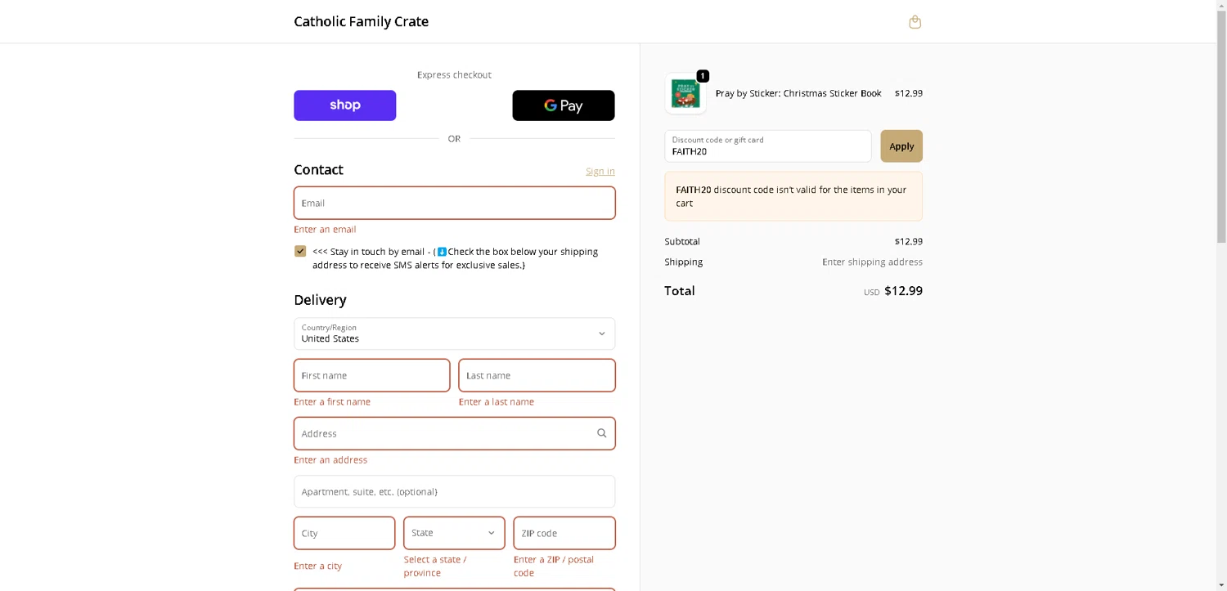Click the 'Enter shipping address' shipping text
Image resolution: width=1227 pixels, height=591 pixels.
872,262
